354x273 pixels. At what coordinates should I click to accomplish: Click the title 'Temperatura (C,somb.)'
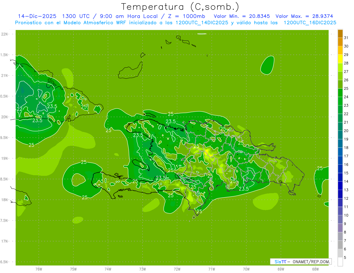[x=180, y=7]
